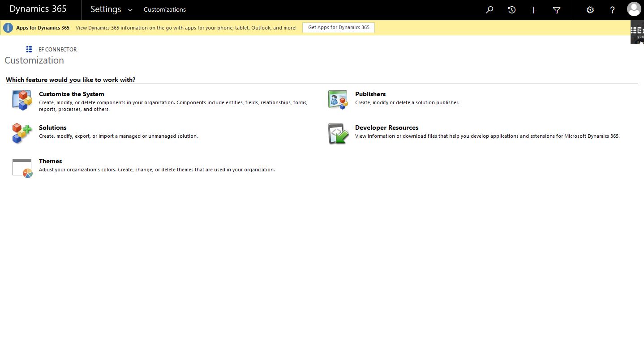
Task: Open the help question mark icon
Action: pyautogui.click(x=612, y=9)
